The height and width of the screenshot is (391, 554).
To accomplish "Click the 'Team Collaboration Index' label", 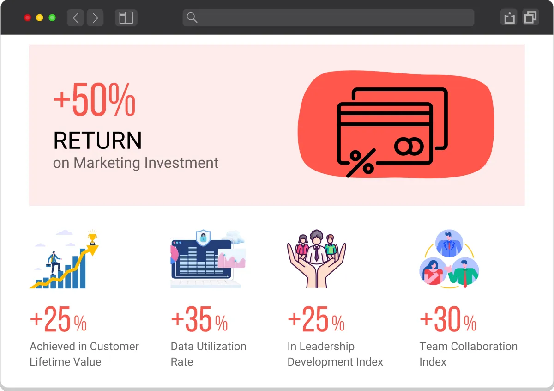I will (469, 354).
